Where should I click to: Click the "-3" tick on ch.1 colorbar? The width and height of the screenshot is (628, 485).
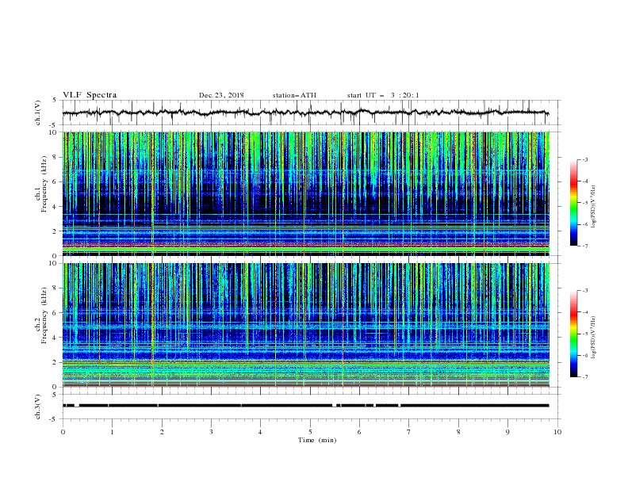(x=585, y=159)
